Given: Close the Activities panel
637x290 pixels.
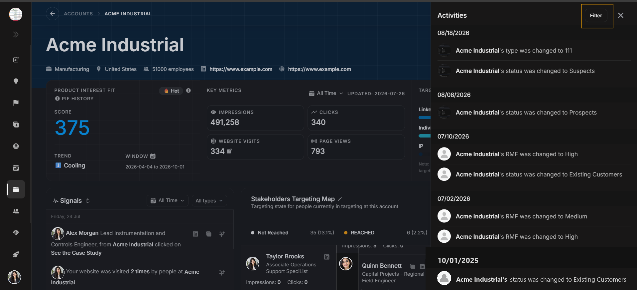Looking at the screenshot, I should pos(621,15).
